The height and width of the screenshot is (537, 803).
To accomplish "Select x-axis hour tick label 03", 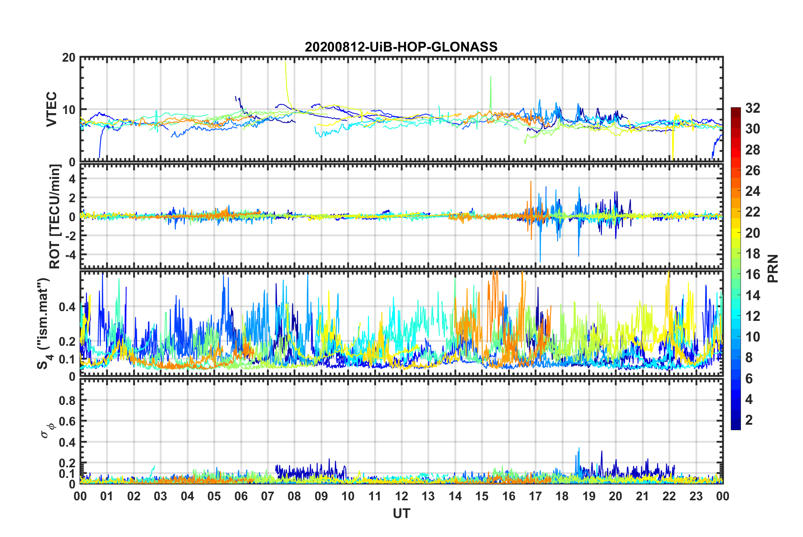I will [x=160, y=496].
